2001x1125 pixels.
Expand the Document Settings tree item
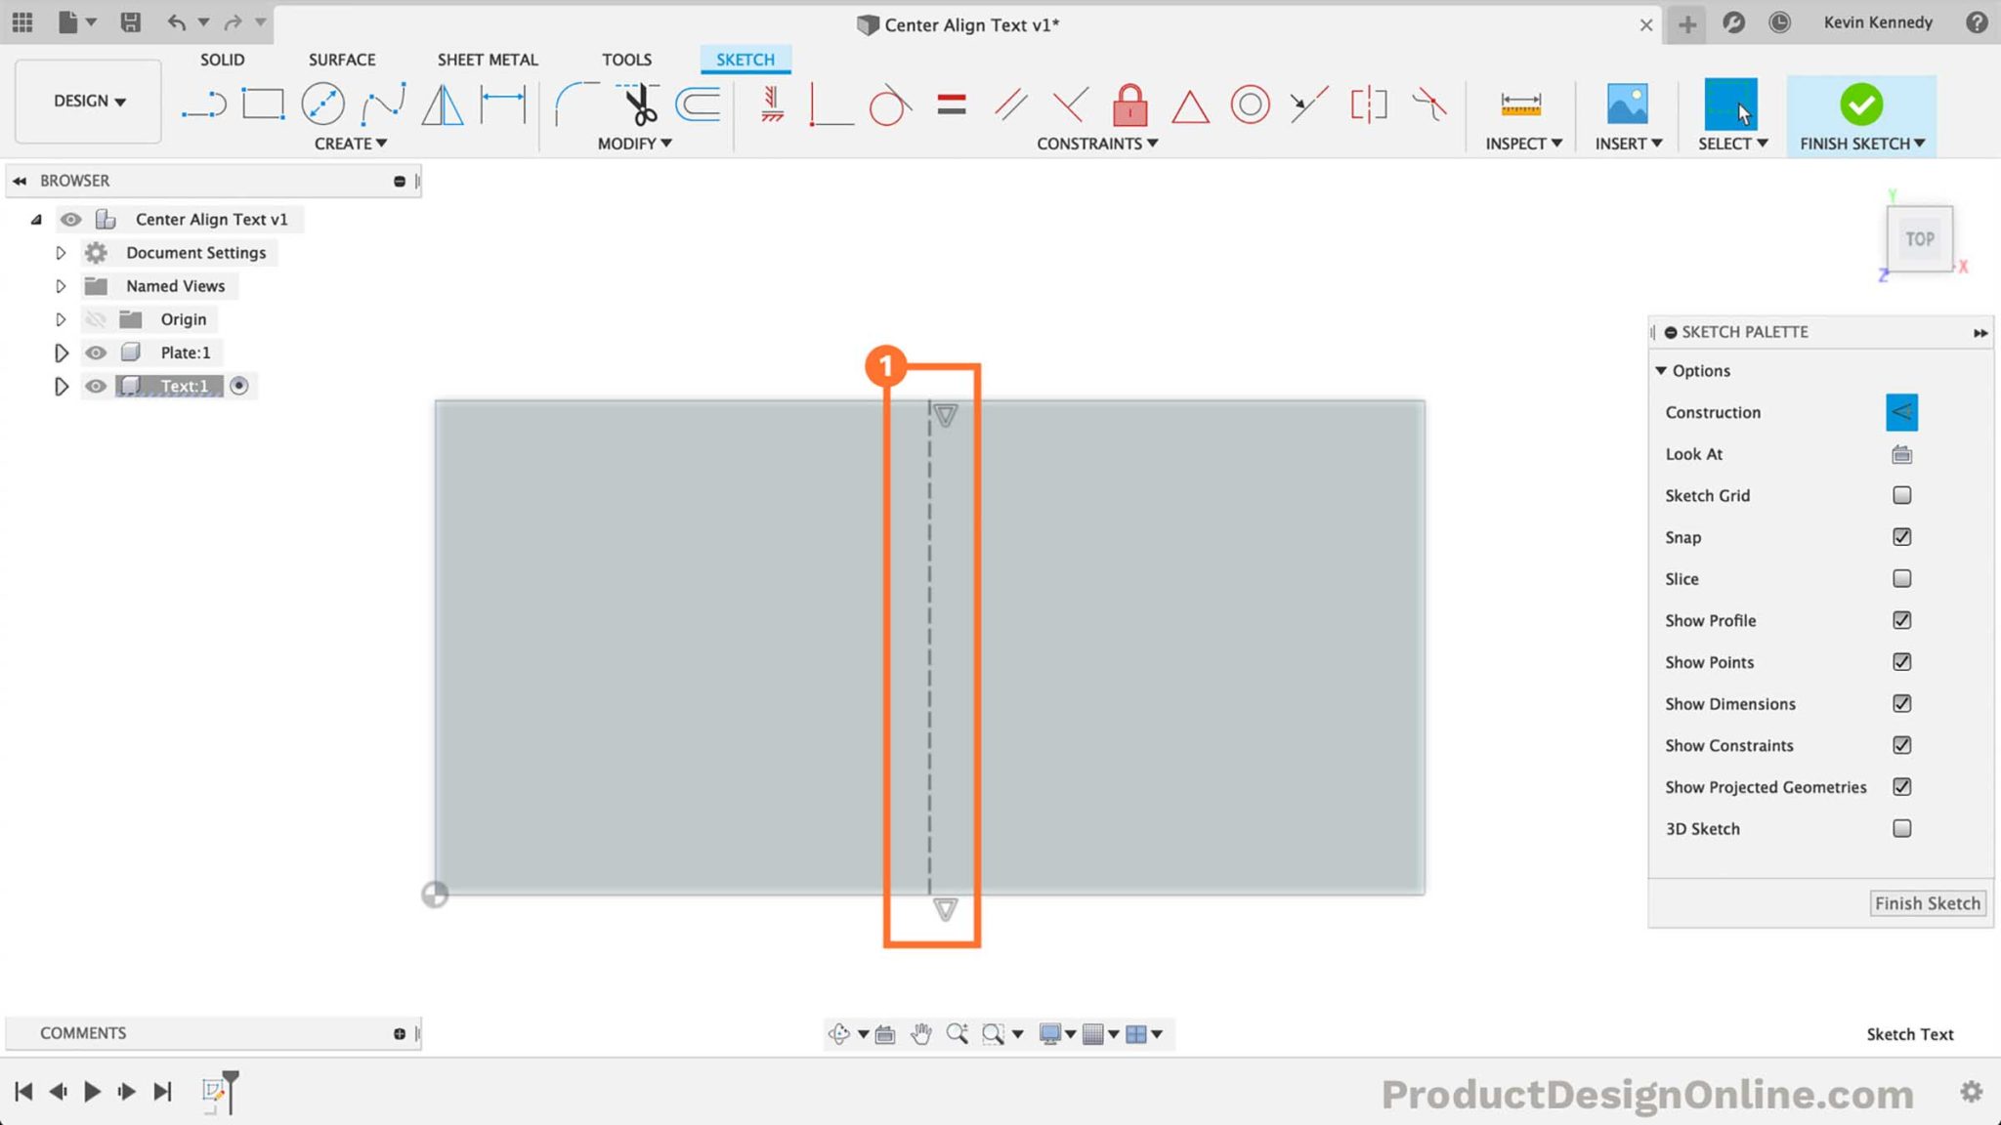pos(61,252)
